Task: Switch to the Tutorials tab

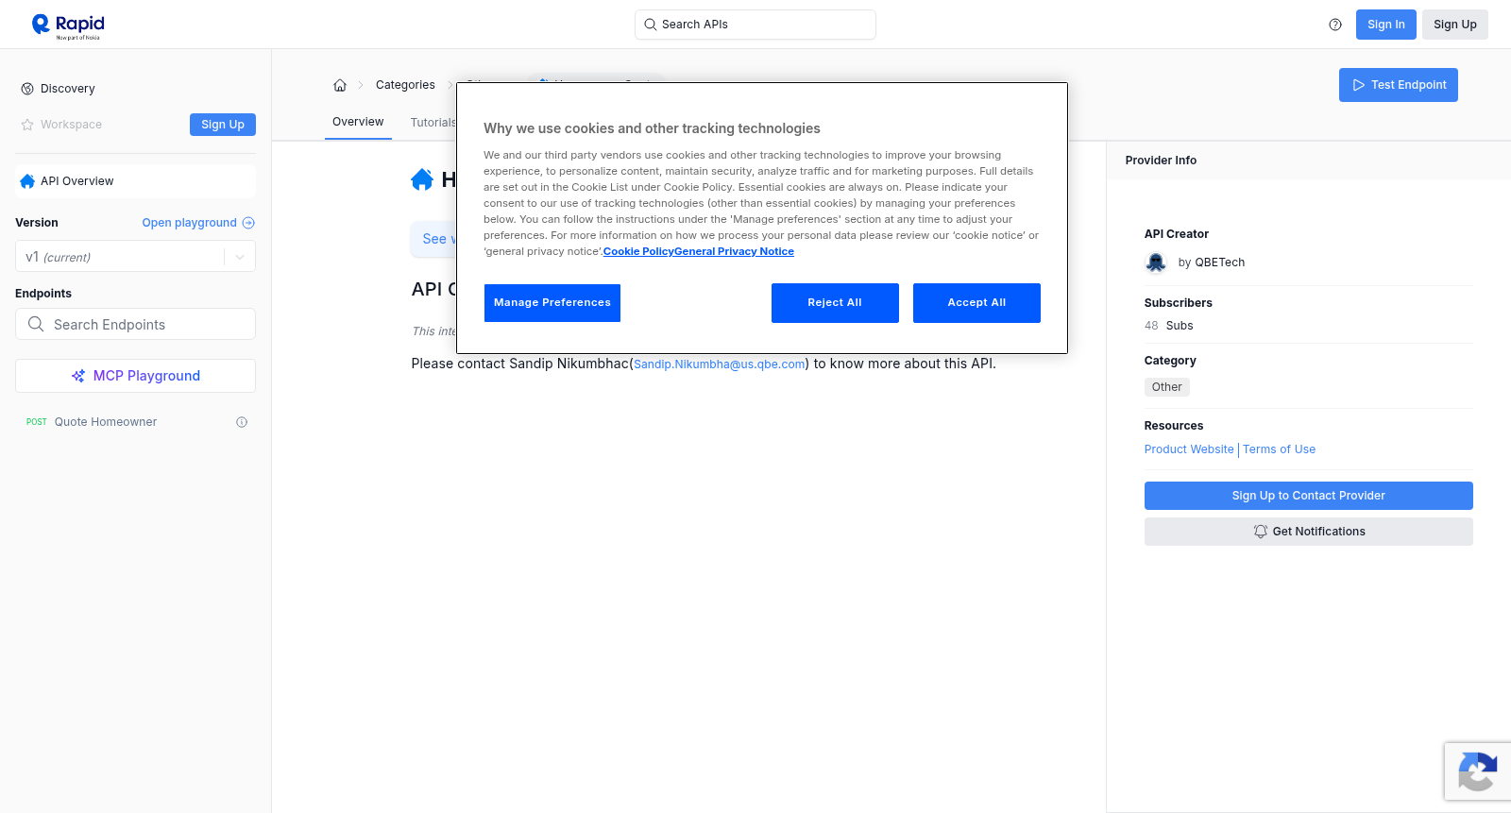Action: 433,123
